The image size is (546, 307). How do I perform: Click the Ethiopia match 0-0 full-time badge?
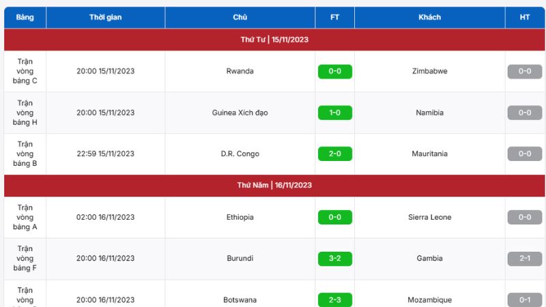(334, 217)
